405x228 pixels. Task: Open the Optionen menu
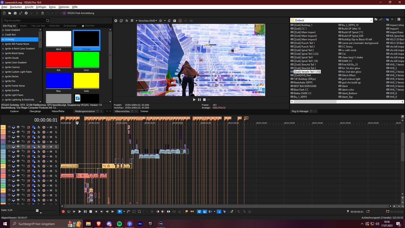pyautogui.click(x=64, y=7)
